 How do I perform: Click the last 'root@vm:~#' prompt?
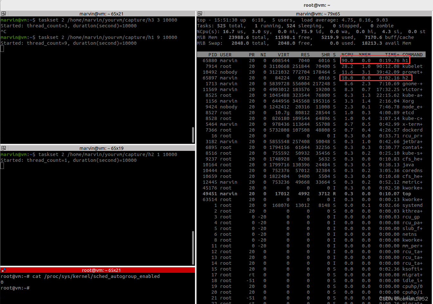15,288
